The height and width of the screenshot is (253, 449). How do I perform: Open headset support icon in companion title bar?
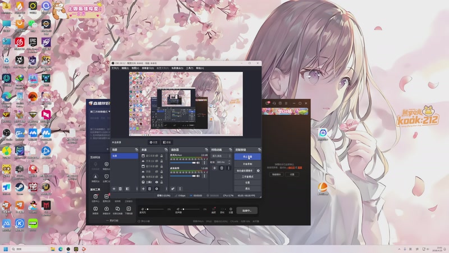(x=274, y=103)
